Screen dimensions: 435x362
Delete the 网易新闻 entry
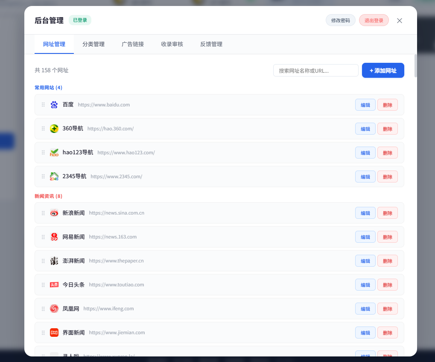tap(388, 237)
